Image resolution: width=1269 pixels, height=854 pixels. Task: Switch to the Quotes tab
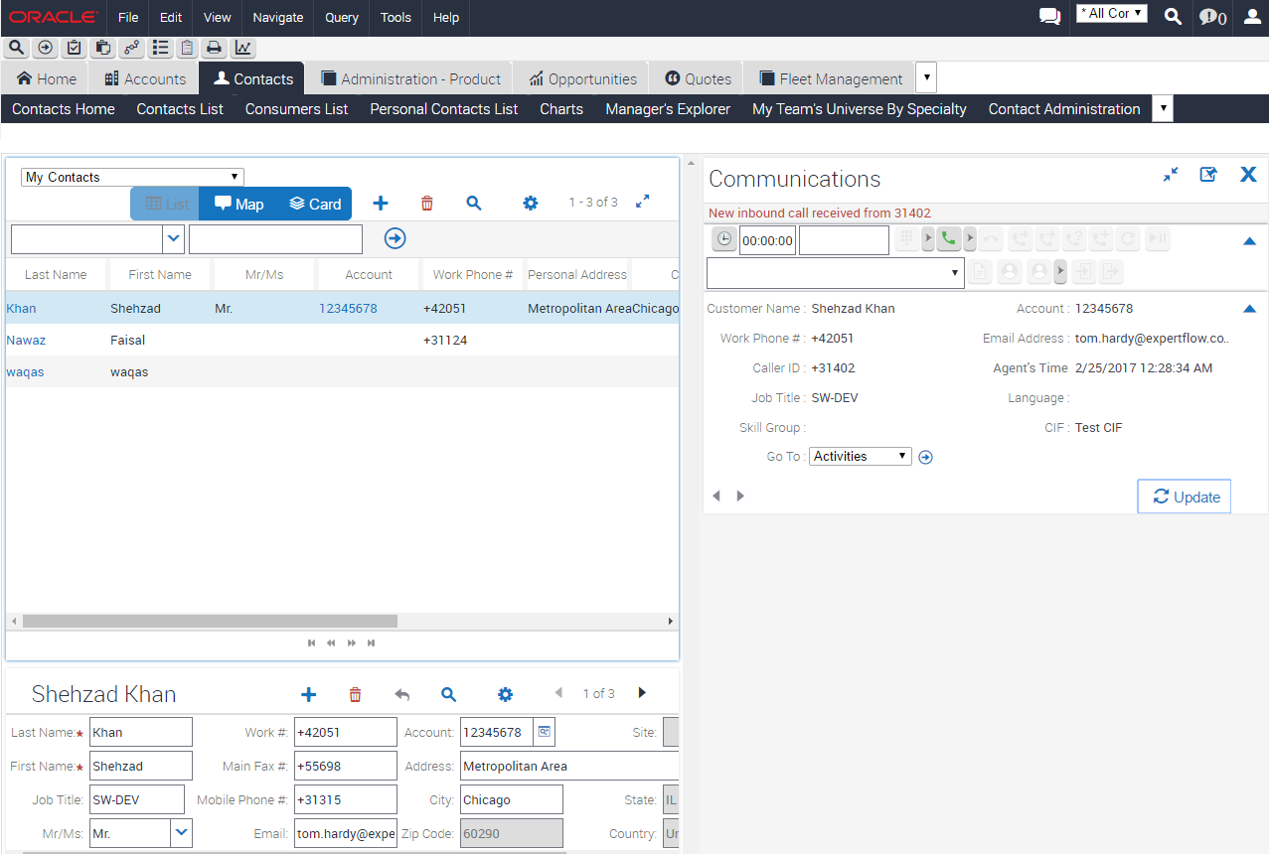696,77
